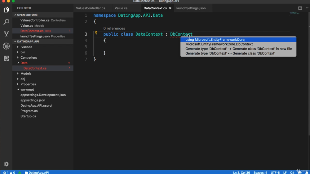Click the C# language mode status item
This screenshot has height=174, width=310.
click(x=292, y=172)
